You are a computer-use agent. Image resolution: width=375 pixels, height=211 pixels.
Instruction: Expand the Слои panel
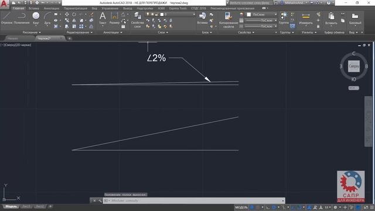(163, 32)
